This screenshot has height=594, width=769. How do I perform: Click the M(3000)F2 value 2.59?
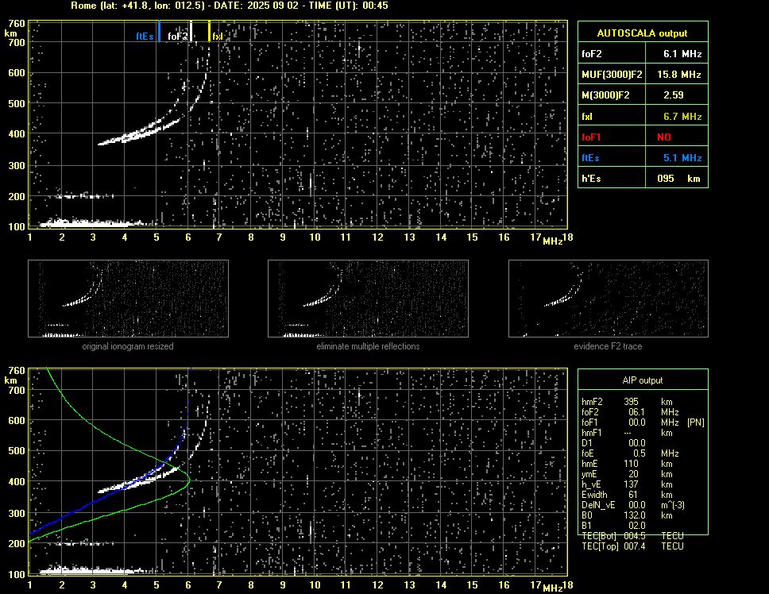click(x=674, y=95)
